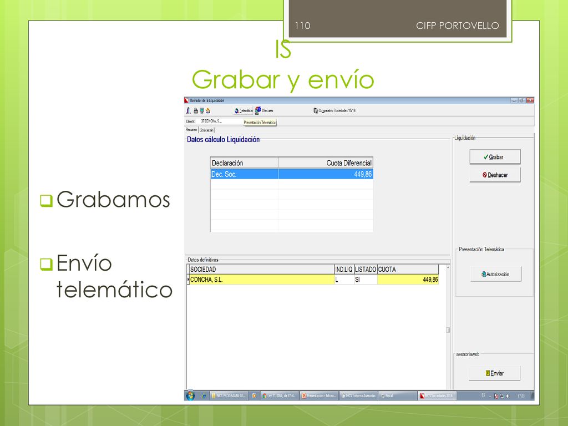Click the scrollbar of Datos definitivos grid
This screenshot has width=568, height=426.
[x=448, y=328]
